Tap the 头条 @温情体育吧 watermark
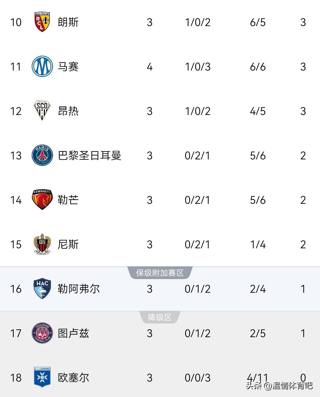 [x=279, y=385]
